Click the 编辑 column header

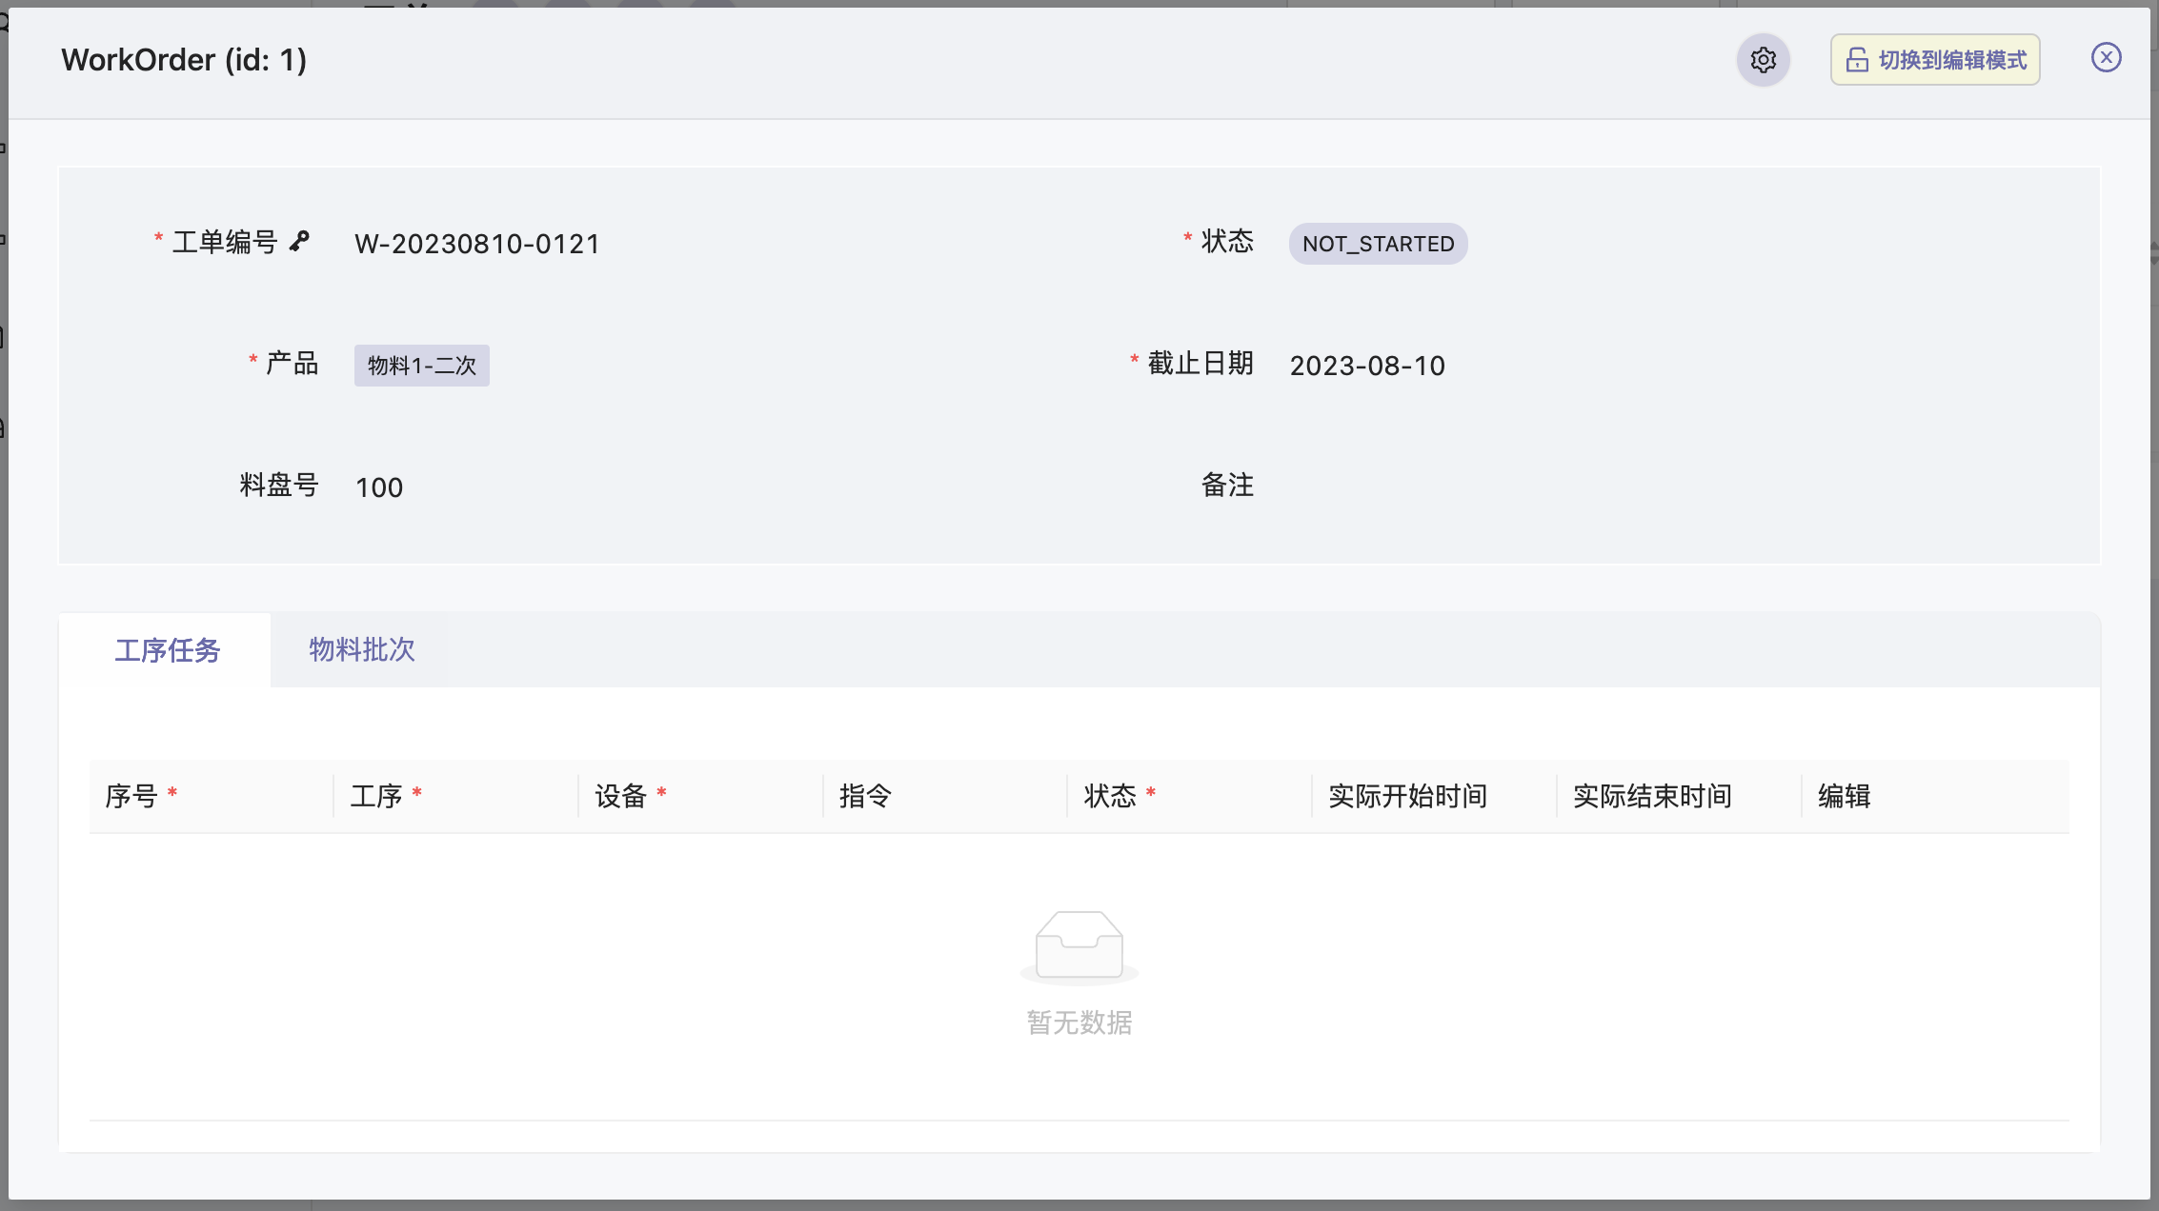pos(1844,796)
